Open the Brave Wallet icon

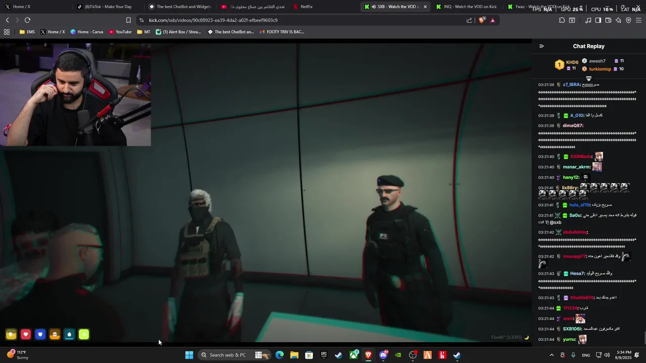point(608,20)
